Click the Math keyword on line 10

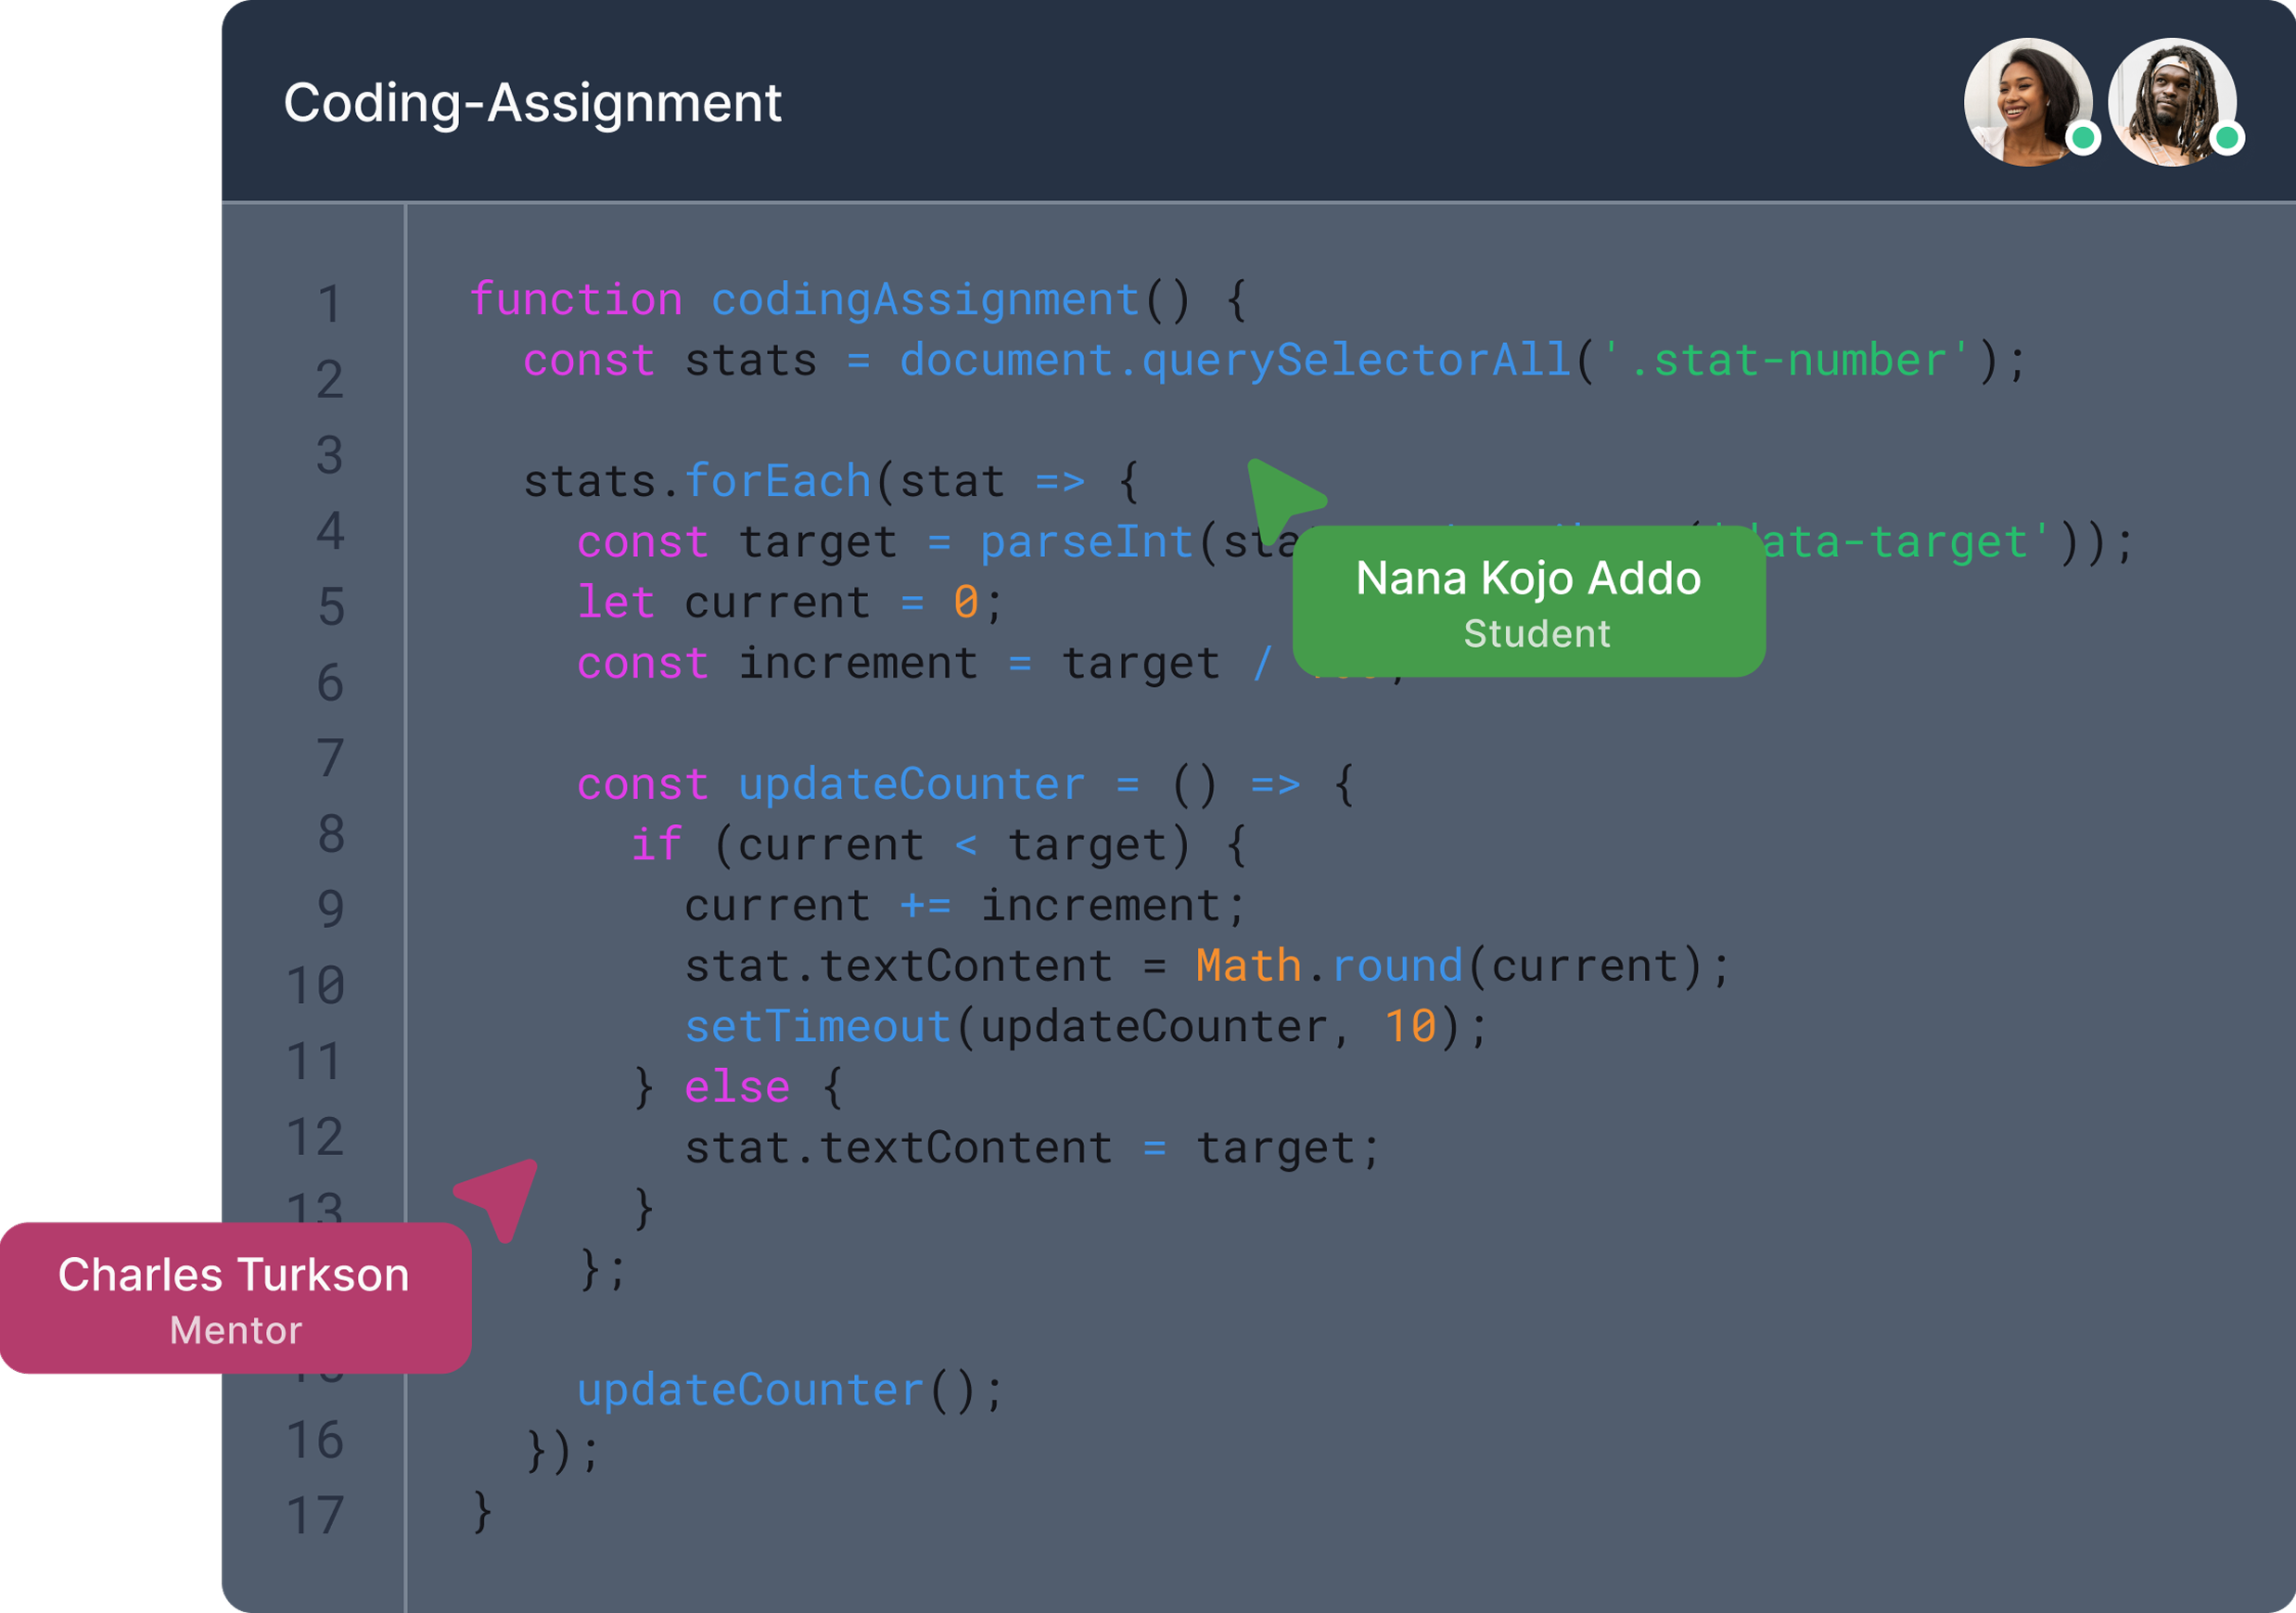click(x=1247, y=964)
